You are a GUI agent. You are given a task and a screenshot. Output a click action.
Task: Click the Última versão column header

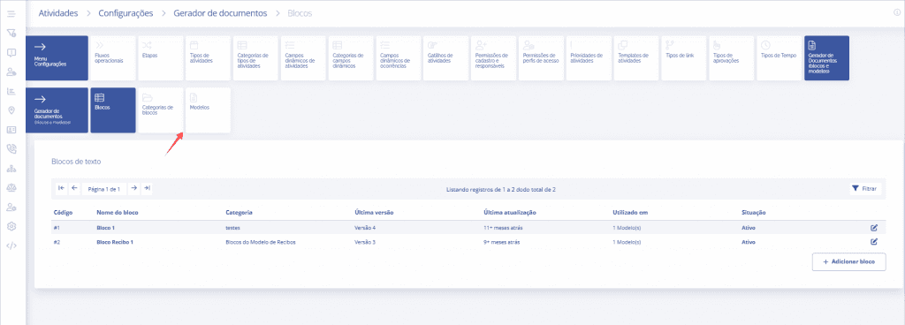click(374, 213)
